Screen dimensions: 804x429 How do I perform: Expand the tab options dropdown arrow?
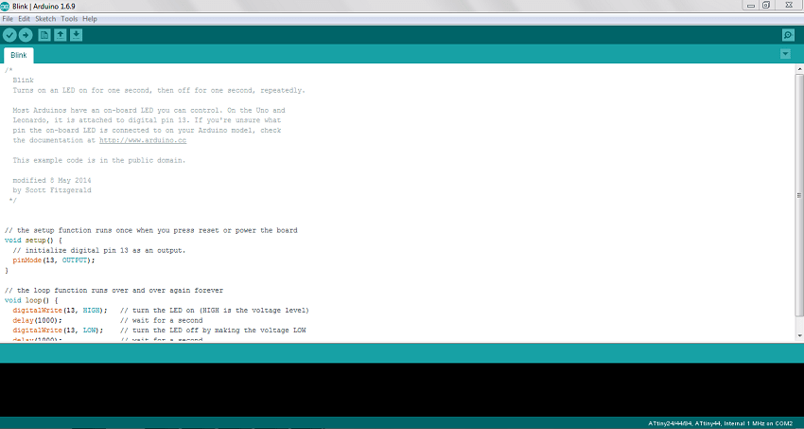pyautogui.click(x=785, y=54)
